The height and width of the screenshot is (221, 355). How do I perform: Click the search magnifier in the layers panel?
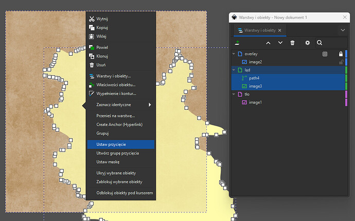tap(319, 43)
